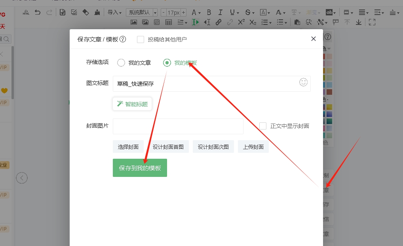Click the 封面图片 cover image input field
Image resolution: width=403 pixels, height=246 pixels.
178,126
